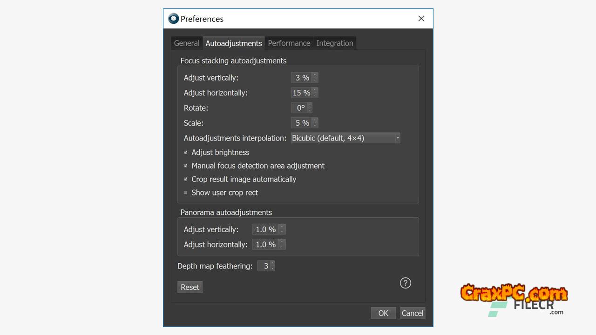Click the Scale percentage field
Image resolution: width=596 pixels, height=335 pixels.
tap(302, 123)
